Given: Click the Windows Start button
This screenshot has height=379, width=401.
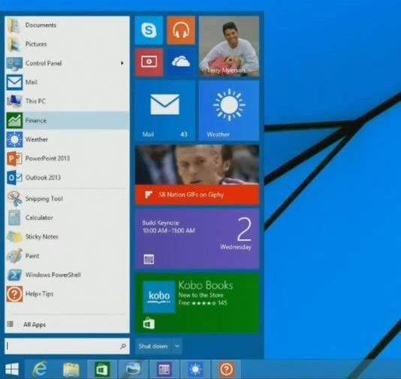Looking at the screenshot, I should coord(12,369).
